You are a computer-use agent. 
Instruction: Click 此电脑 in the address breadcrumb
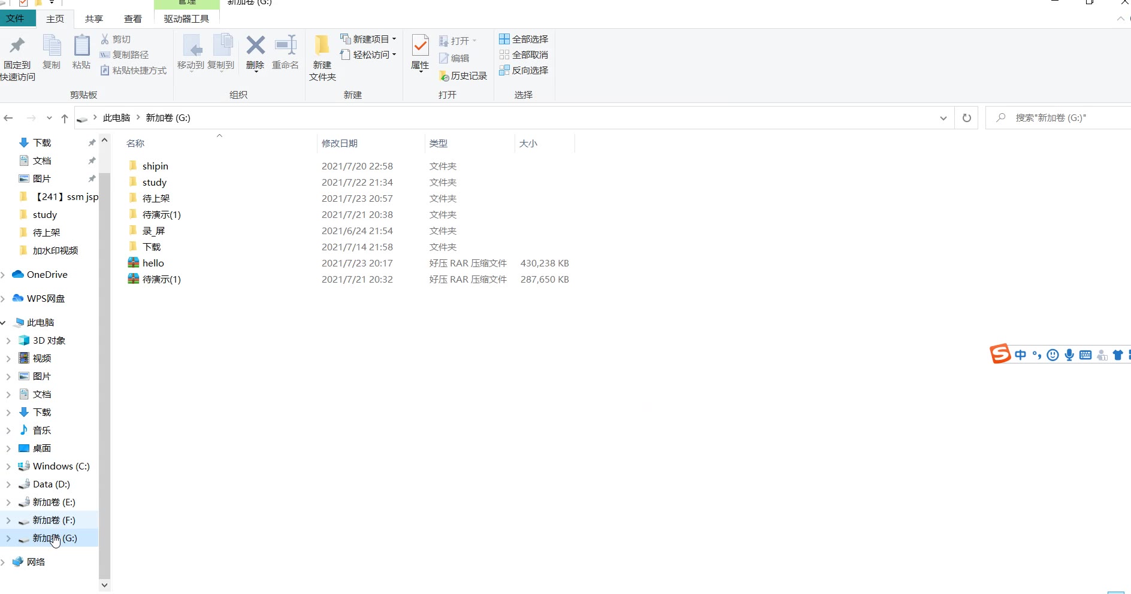[116, 118]
